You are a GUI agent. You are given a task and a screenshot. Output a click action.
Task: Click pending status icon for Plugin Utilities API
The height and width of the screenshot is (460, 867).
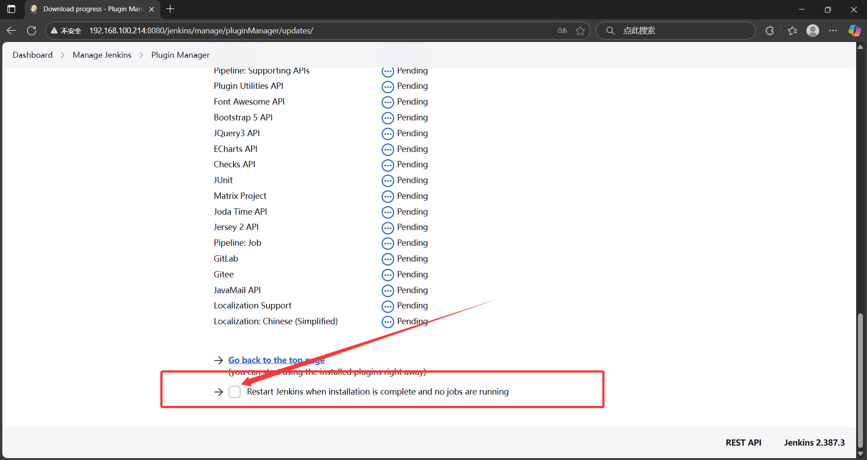387,87
